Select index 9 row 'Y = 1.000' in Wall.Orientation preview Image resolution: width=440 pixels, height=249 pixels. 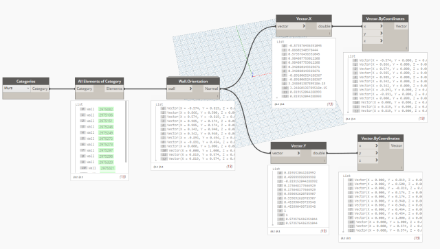[x=197, y=146]
